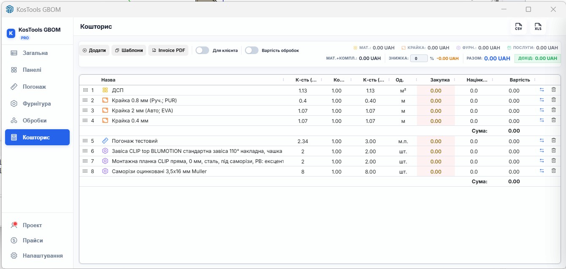The width and height of the screenshot is (566, 269).
Task: Grab drag handle of row 6 Завіса CLIP
Action: (85, 151)
